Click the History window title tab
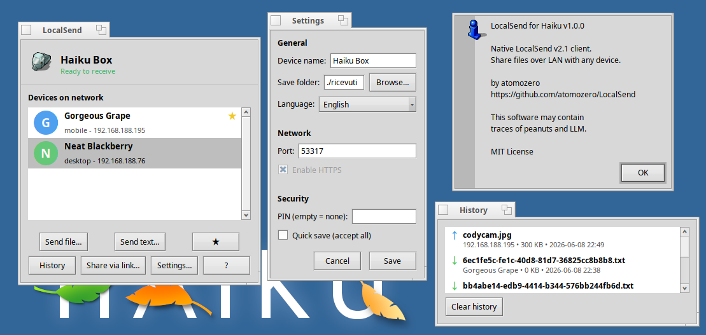The width and height of the screenshot is (706, 335). tap(474, 210)
